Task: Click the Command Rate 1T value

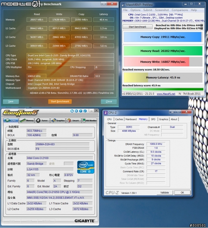Action: point(156,171)
